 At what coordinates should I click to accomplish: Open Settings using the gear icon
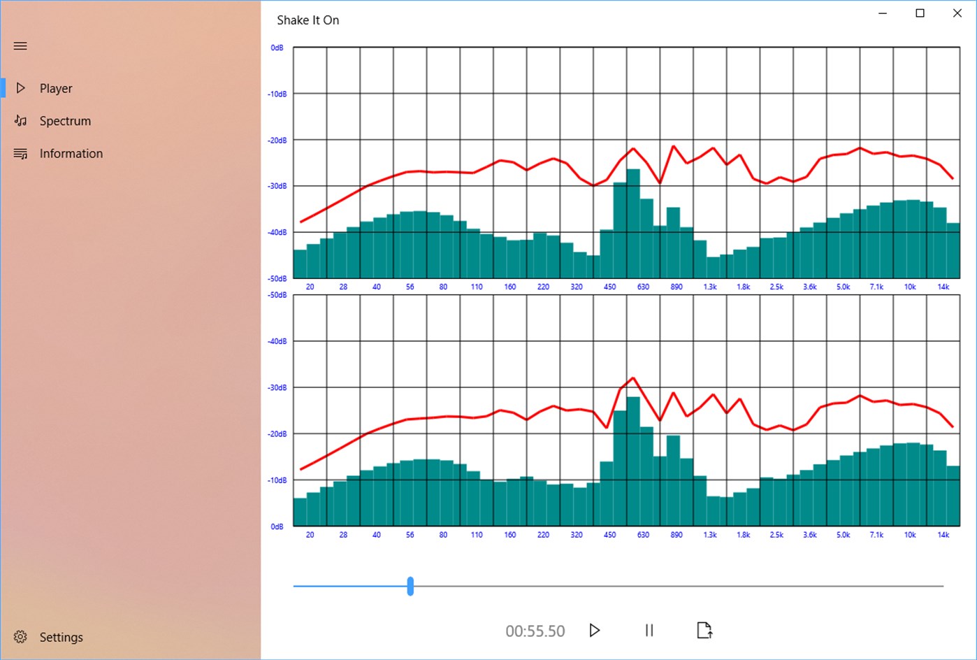20,637
